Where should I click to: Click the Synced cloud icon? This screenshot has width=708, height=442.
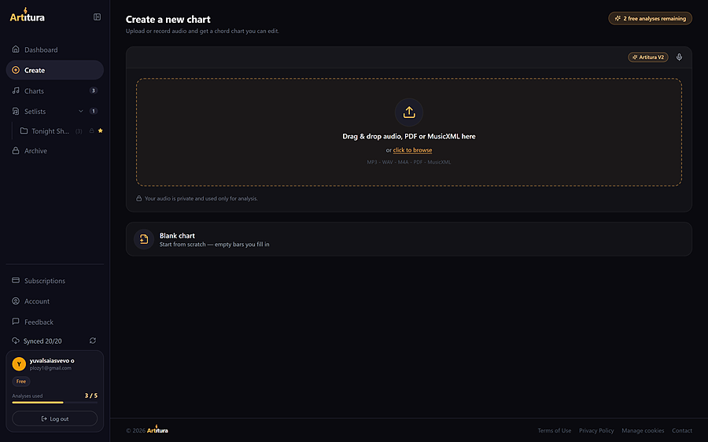[16, 341]
